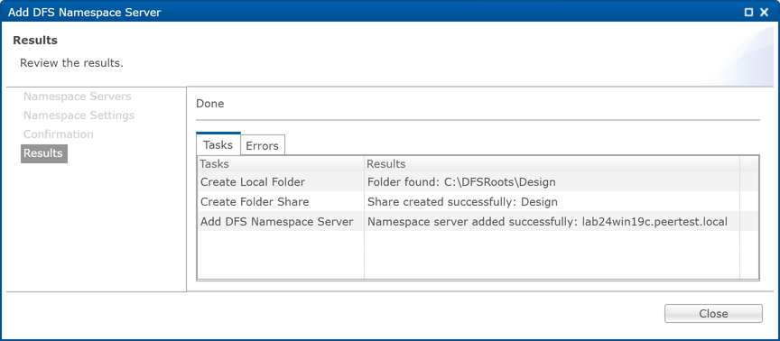Viewport: 780px width, 341px height.
Task: Switch to the Errors tab
Action: point(262,145)
